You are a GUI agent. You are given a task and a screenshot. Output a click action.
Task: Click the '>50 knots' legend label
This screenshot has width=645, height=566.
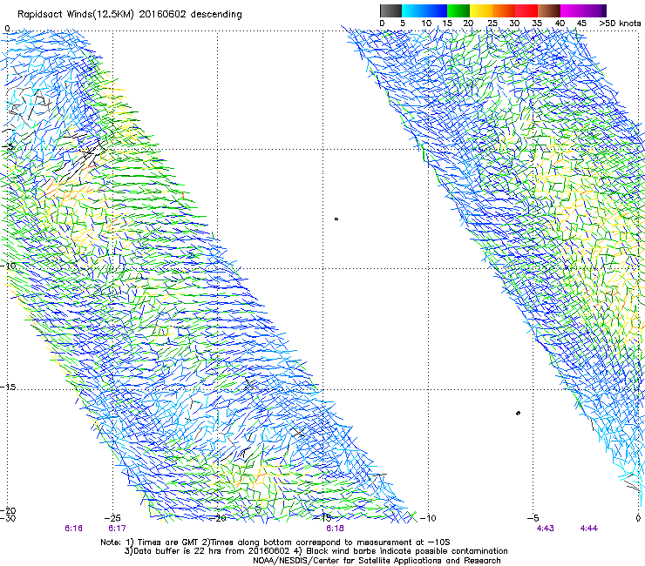coord(620,24)
